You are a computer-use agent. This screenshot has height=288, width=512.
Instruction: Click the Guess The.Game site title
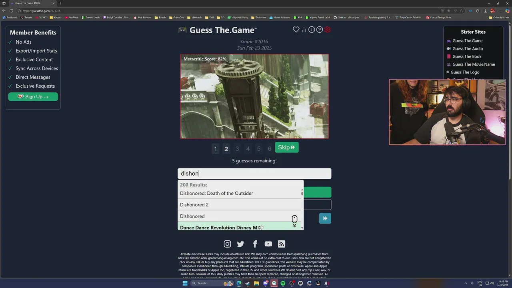click(223, 30)
